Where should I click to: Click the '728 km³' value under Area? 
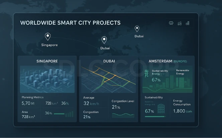[x=28, y=117]
